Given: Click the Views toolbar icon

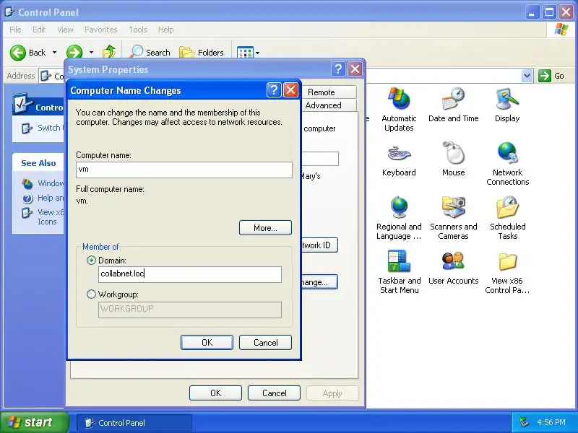Looking at the screenshot, I should click(x=245, y=53).
